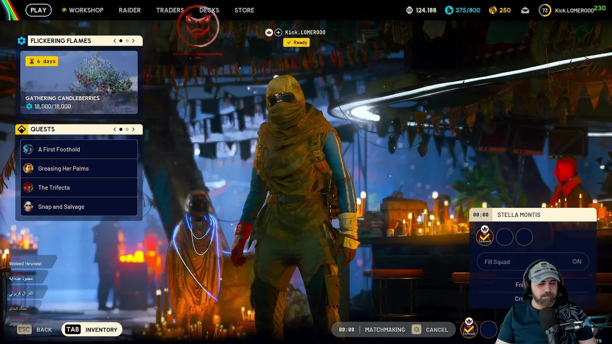Go to next Quests page
The image size is (612, 344).
pos(133,129)
